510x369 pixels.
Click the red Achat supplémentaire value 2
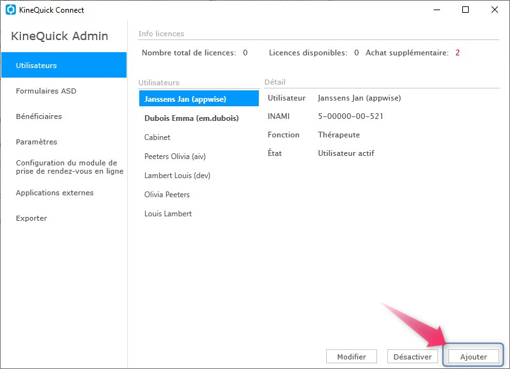pyautogui.click(x=457, y=53)
